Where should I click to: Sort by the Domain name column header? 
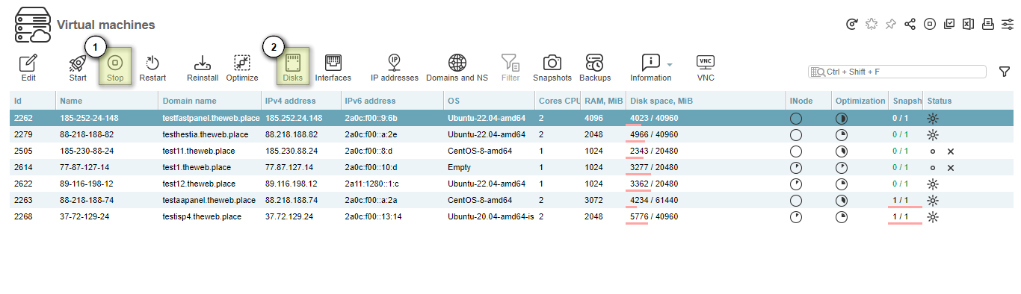pyautogui.click(x=209, y=101)
